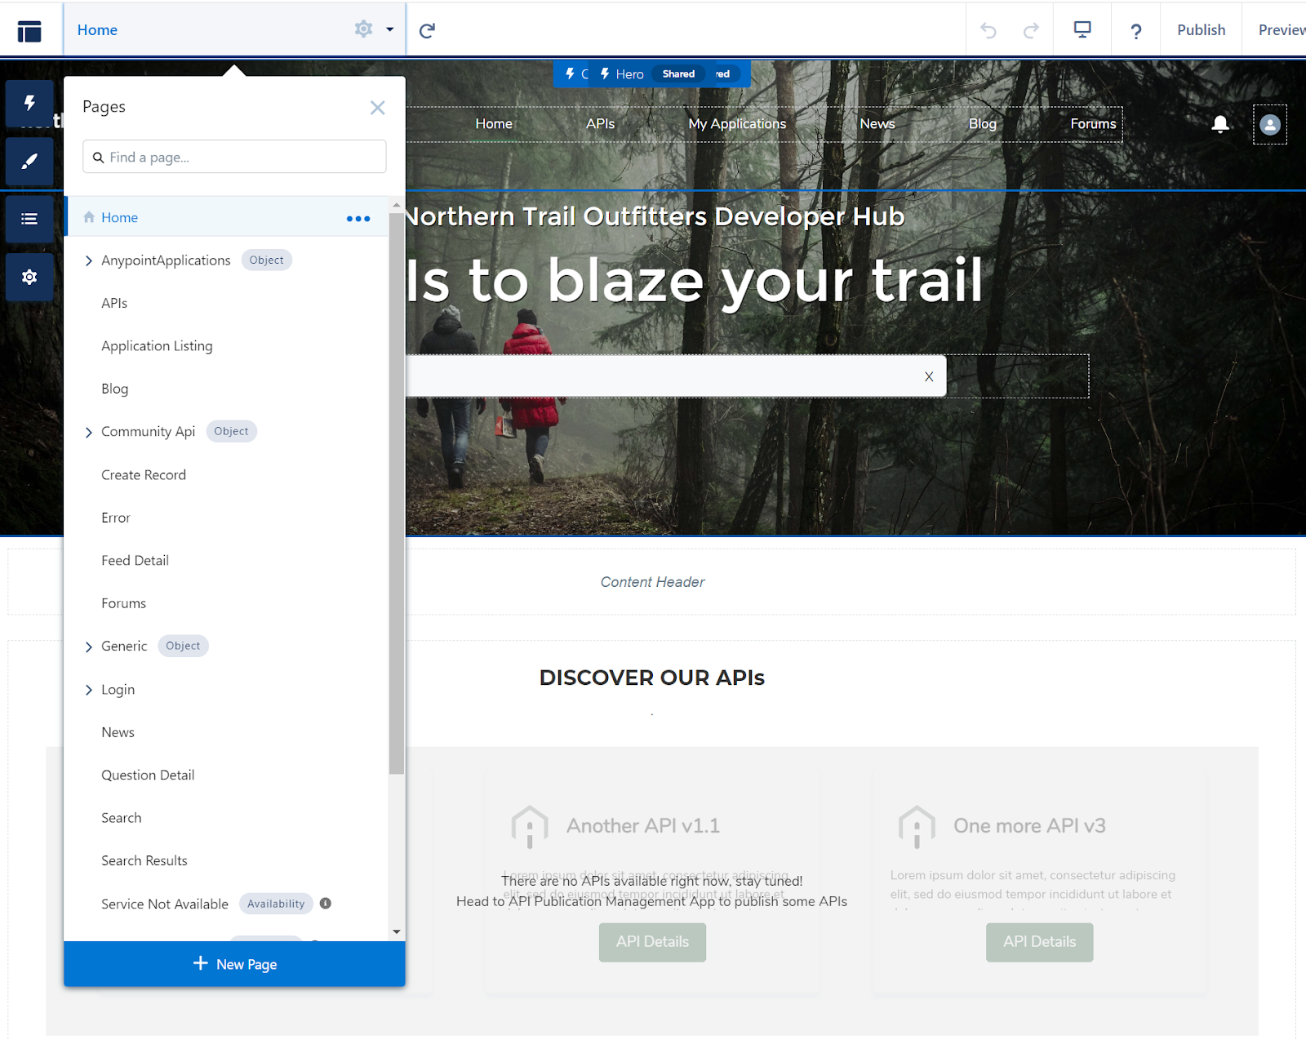Expand the AnypointApplications page group
Screen dimensions: 1306x1040
point(89,261)
